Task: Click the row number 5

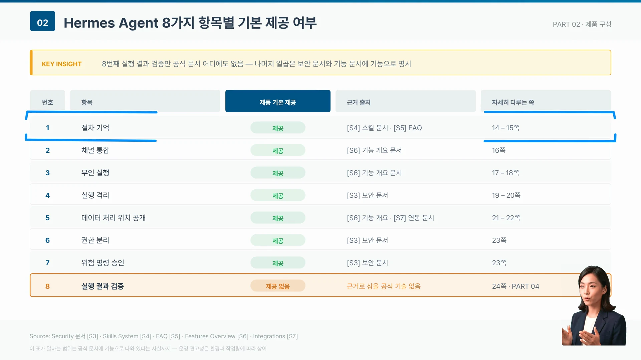Action: pos(47,218)
